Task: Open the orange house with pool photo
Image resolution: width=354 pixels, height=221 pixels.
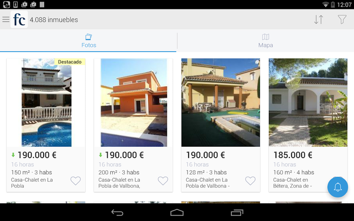Action: 134,103
